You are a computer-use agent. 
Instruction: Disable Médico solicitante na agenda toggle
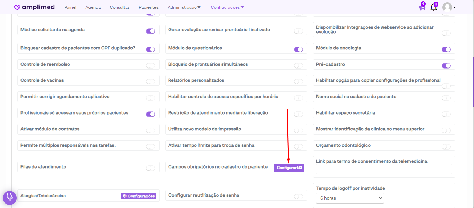pyautogui.click(x=151, y=31)
